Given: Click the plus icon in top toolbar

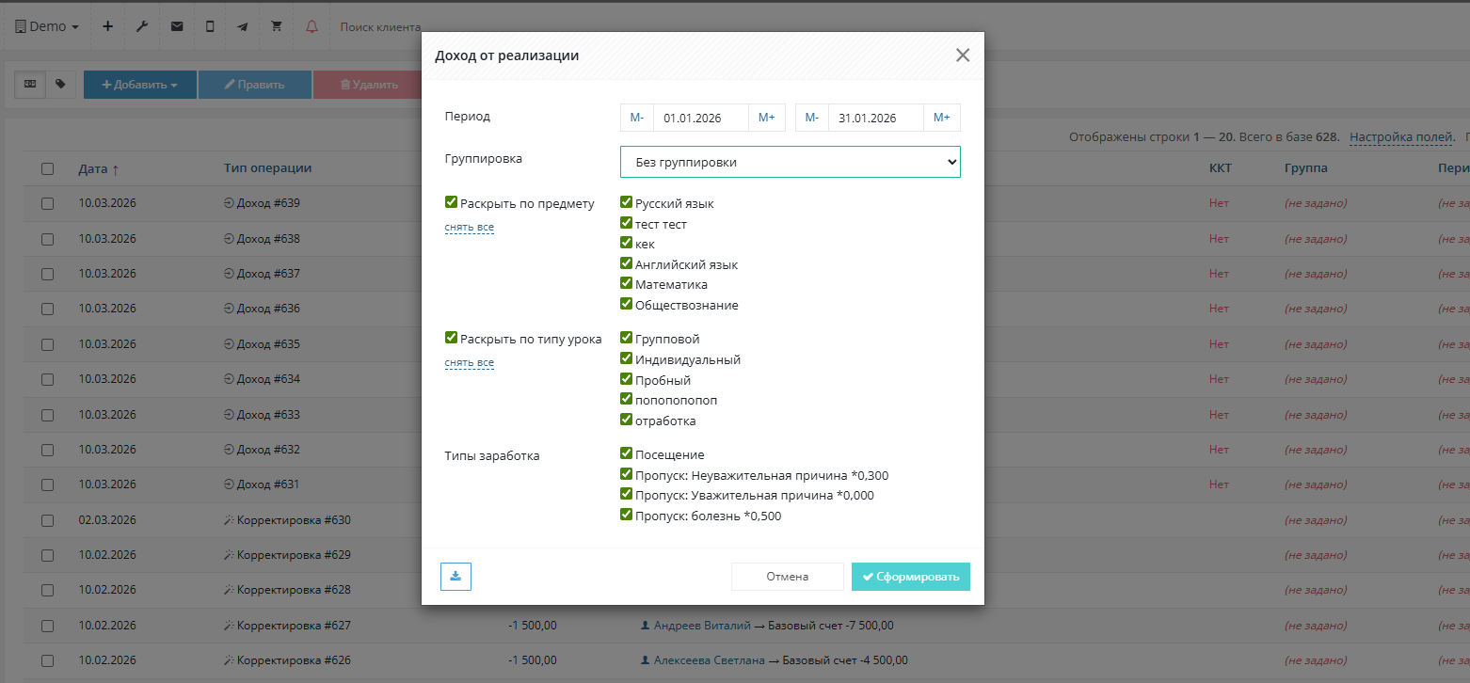Looking at the screenshot, I should (x=107, y=26).
